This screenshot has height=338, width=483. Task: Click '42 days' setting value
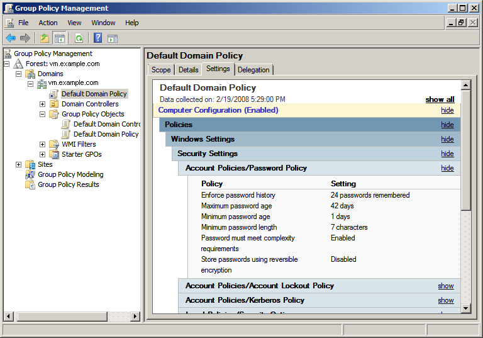point(342,206)
